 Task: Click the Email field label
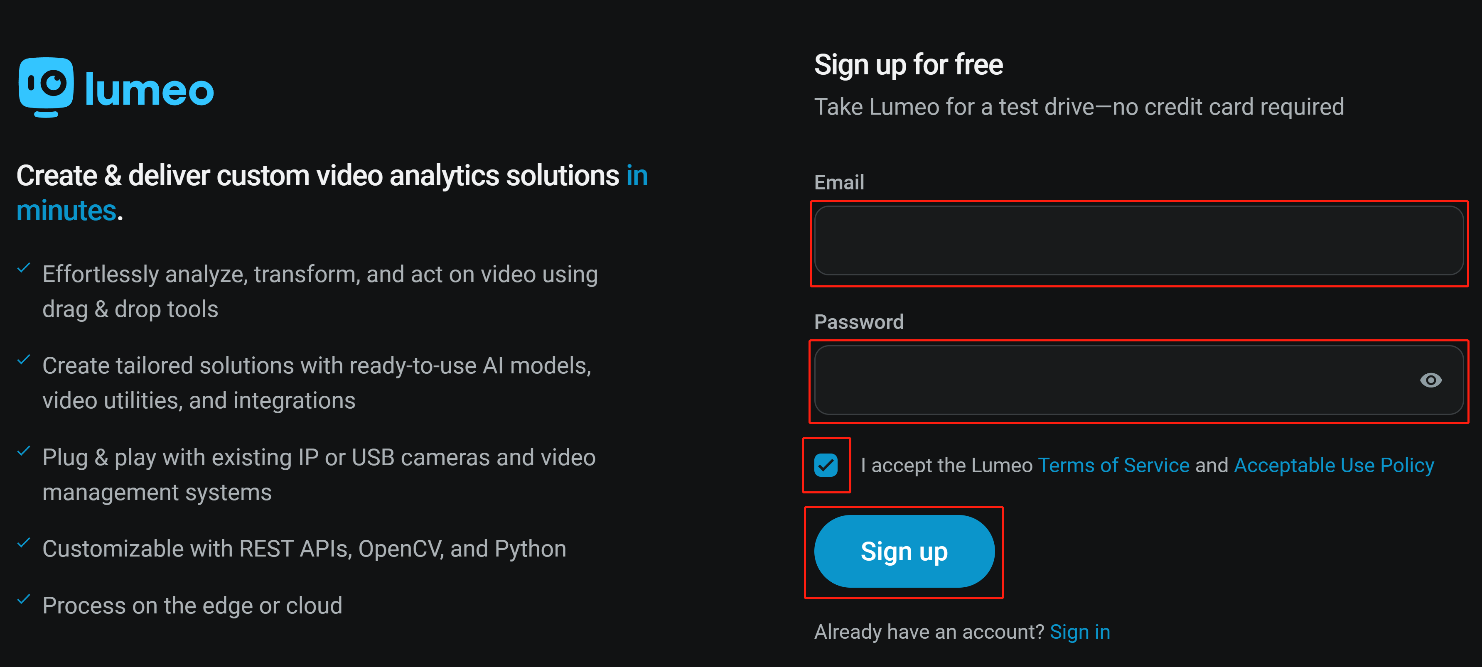[839, 182]
